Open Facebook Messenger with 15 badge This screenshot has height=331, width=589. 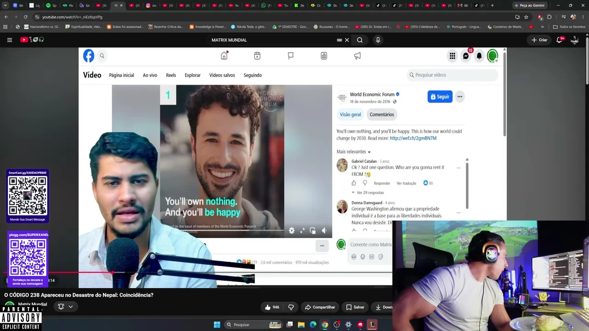[466, 56]
